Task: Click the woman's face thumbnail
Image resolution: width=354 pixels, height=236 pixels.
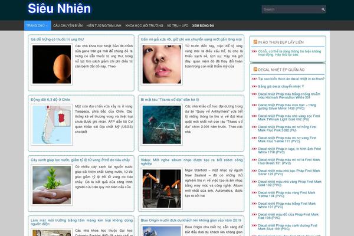Action: 162,64
